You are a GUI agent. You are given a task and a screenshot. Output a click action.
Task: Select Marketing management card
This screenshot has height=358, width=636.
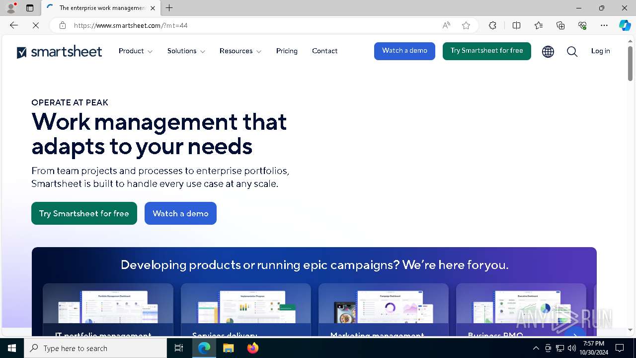(x=384, y=311)
